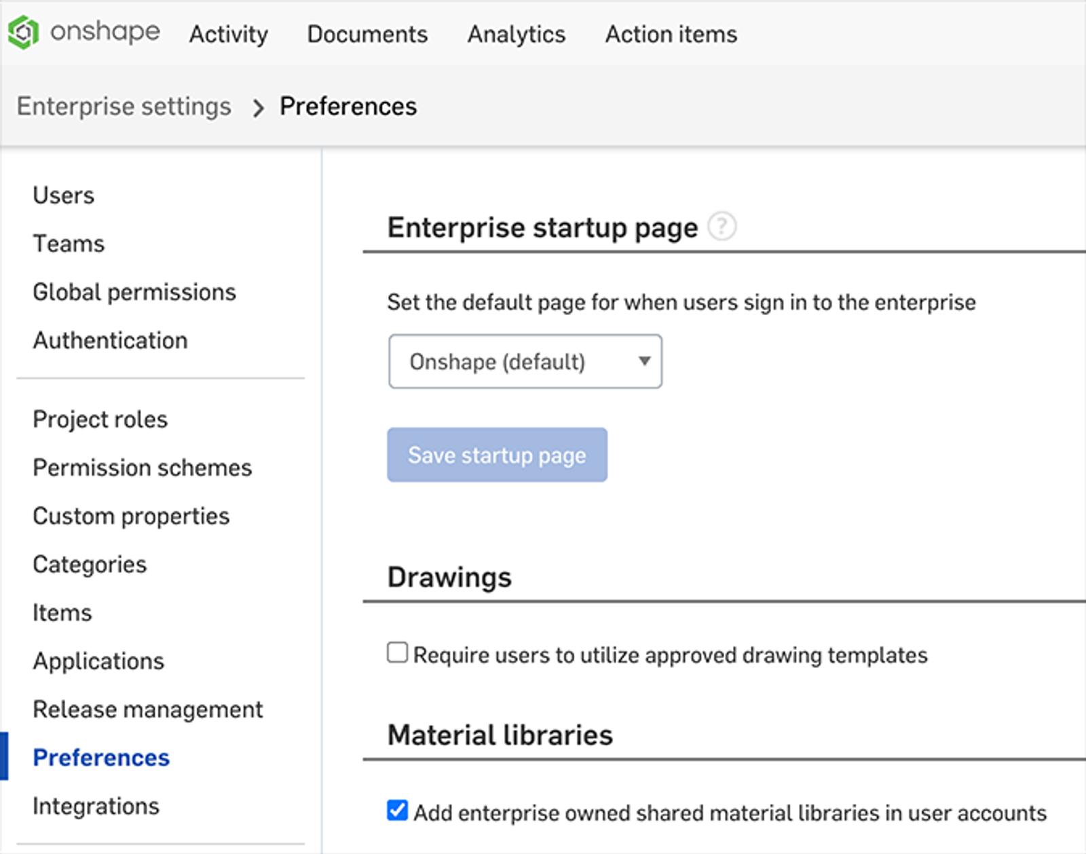Select Global permissions in sidebar
This screenshot has width=1086, height=854.
click(134, 292)
